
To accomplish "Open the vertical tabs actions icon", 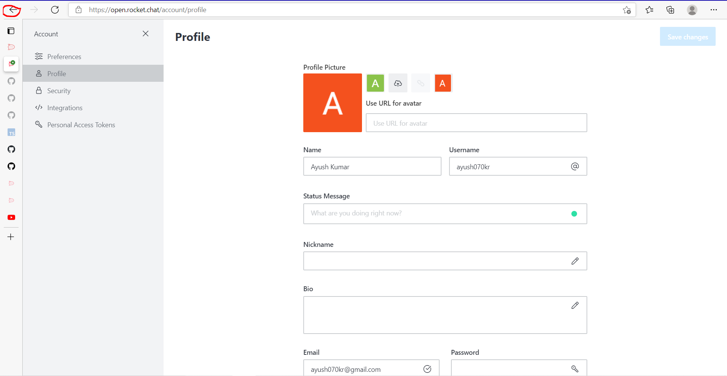I will (x=11, y=31).
